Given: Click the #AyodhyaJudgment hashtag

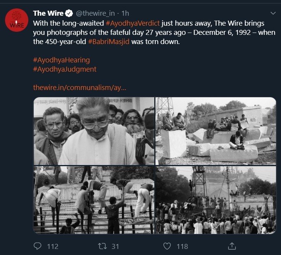Looking at the screenshot, I should point(65,69).
